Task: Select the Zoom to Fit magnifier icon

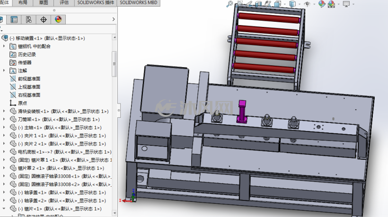Action: 230,4
